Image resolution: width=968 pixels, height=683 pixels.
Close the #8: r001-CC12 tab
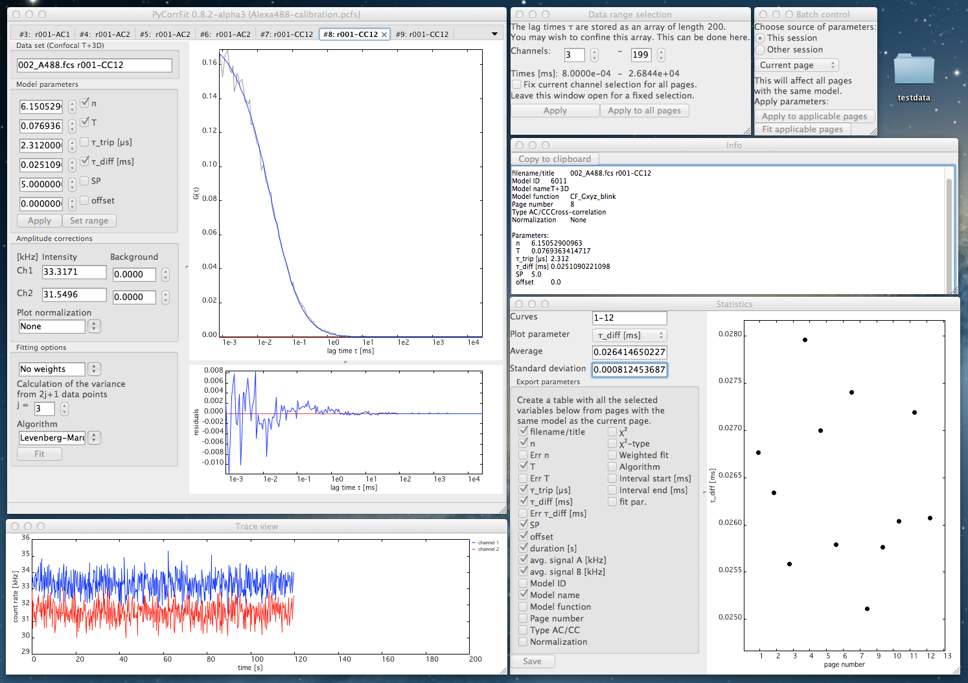(384, 34)
